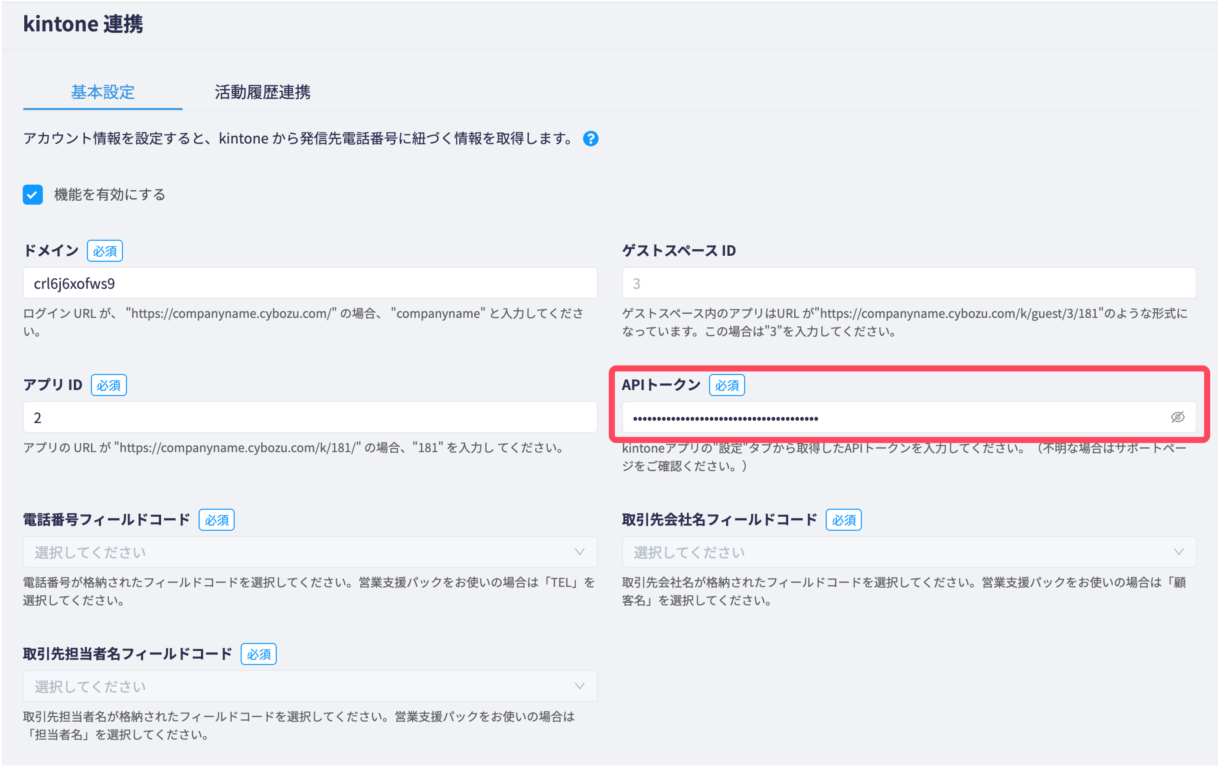The height and width of the screenshot is (767, 1218).
Task: Open the blue help question mark icon
Action: pos(590,138)
